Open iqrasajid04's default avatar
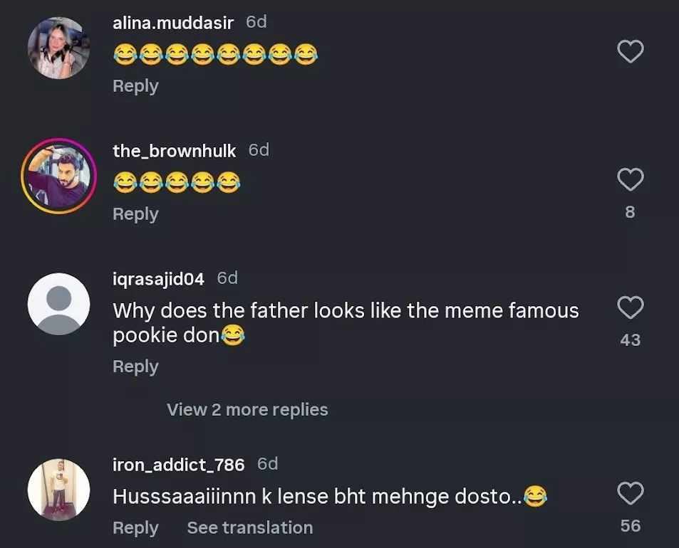The width and height of the screenshot is (679, 548). pyautogui.click(x=58, y=304)
